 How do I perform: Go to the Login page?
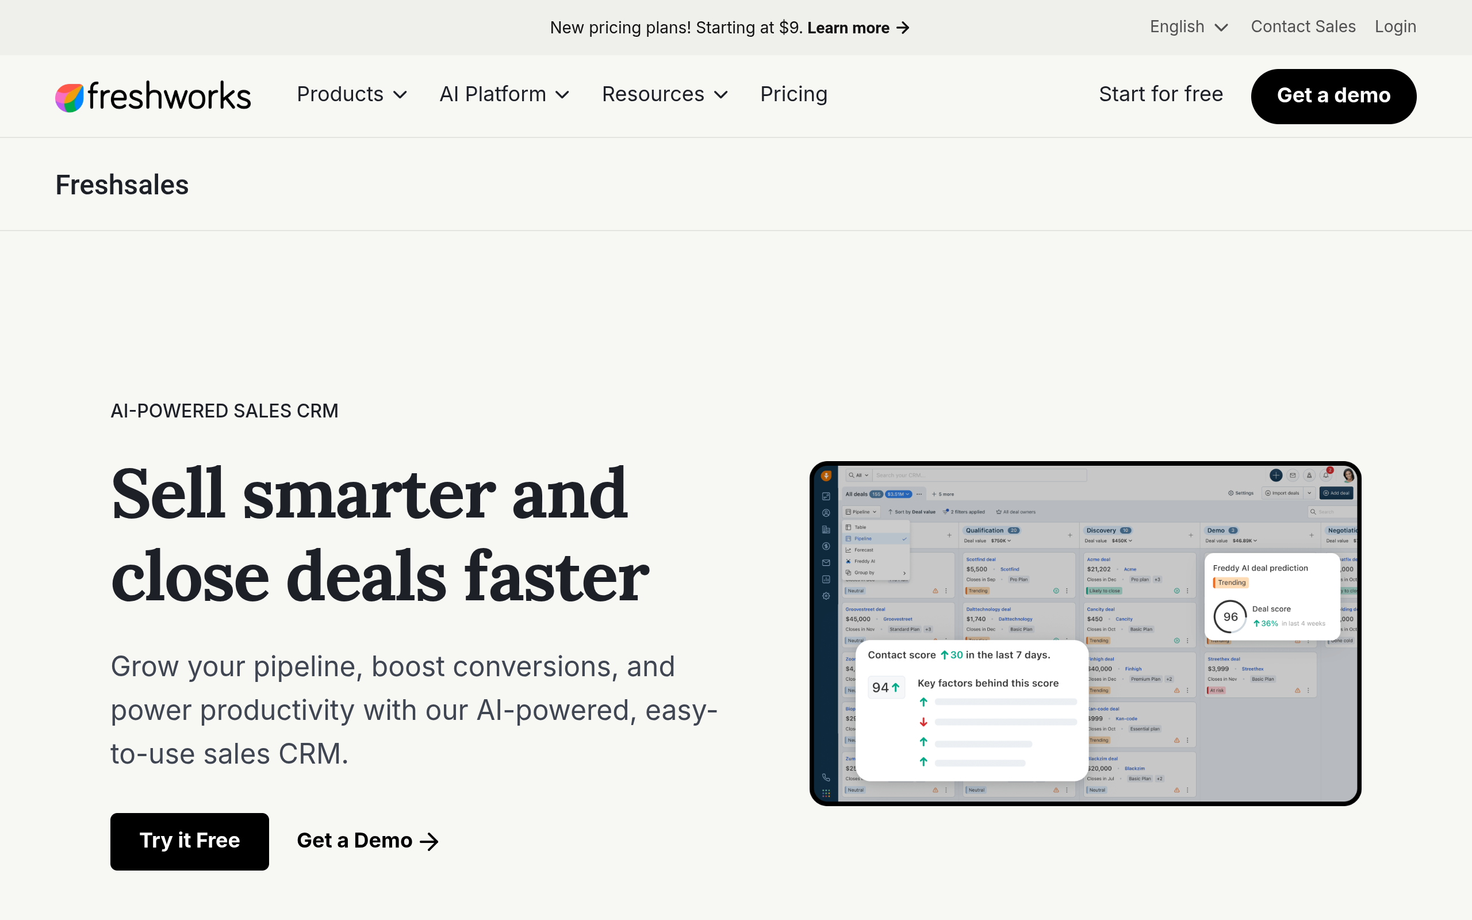1396,27
